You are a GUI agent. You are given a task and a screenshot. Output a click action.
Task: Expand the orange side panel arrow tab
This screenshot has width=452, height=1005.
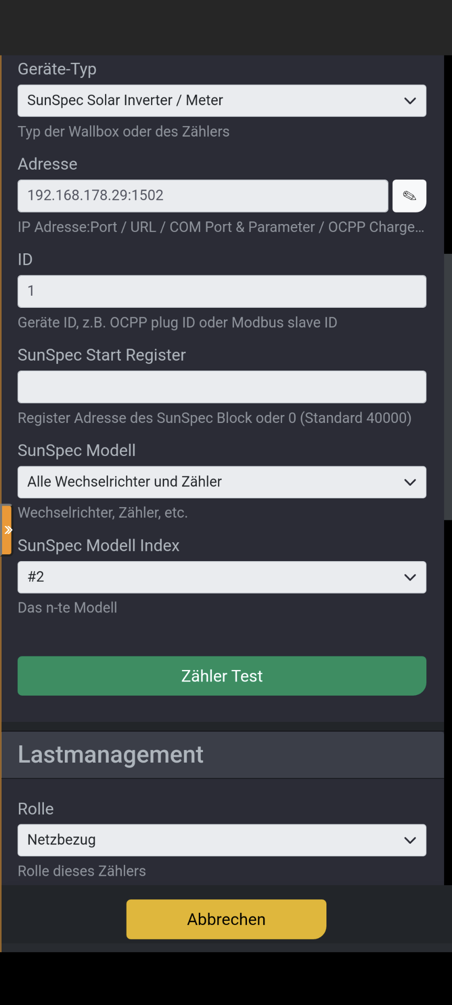tap(7, 530)
